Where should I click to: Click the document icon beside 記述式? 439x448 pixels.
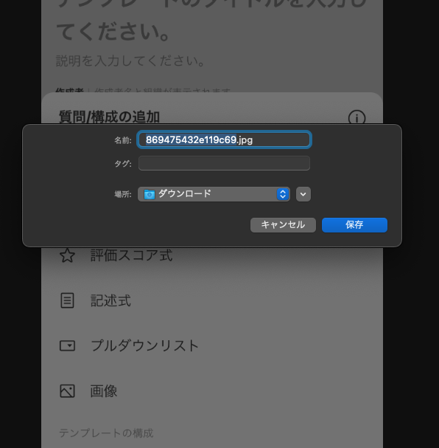click(x=67, y=300)
